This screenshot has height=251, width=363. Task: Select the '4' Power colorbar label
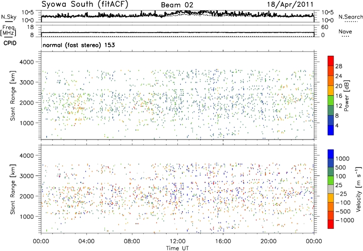(x=337, y=126)
